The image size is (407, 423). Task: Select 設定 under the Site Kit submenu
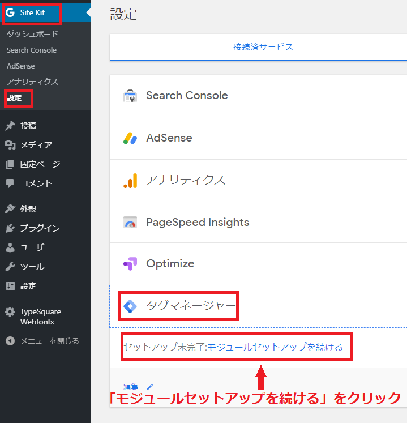click(x=14, y=97)
